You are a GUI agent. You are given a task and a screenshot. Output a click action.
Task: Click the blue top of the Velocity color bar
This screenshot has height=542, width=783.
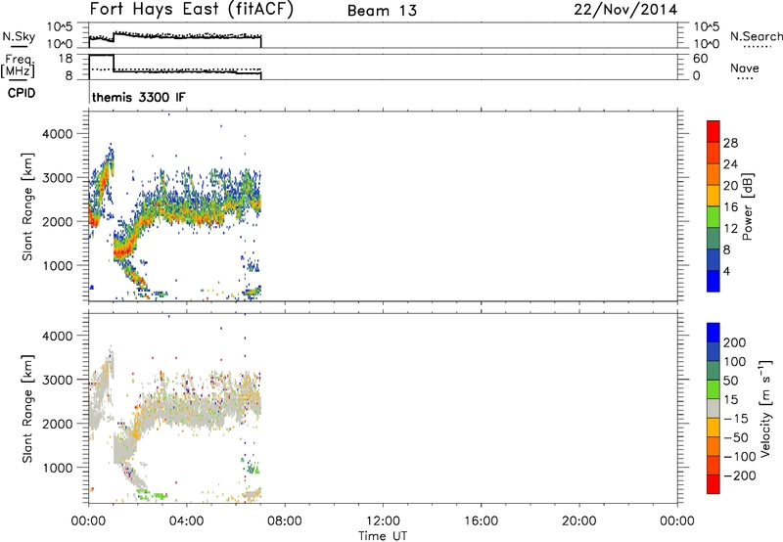coord(714,333)
